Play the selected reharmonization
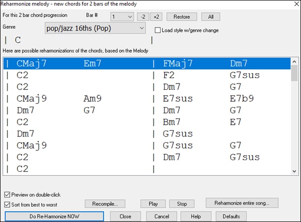 153,204
